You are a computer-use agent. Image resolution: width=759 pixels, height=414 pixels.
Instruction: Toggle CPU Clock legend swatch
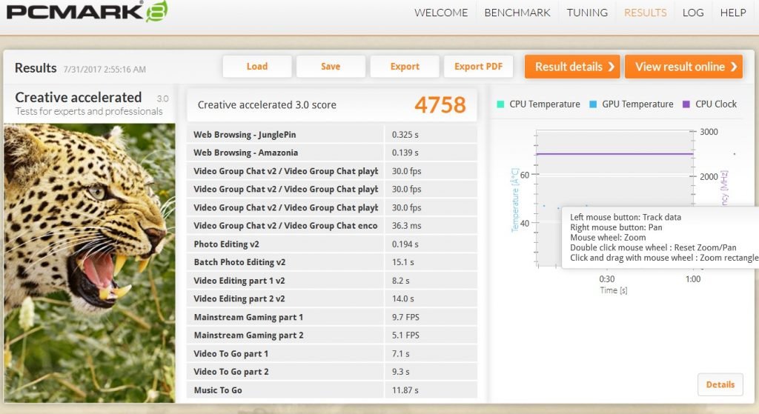coord(686,104)
